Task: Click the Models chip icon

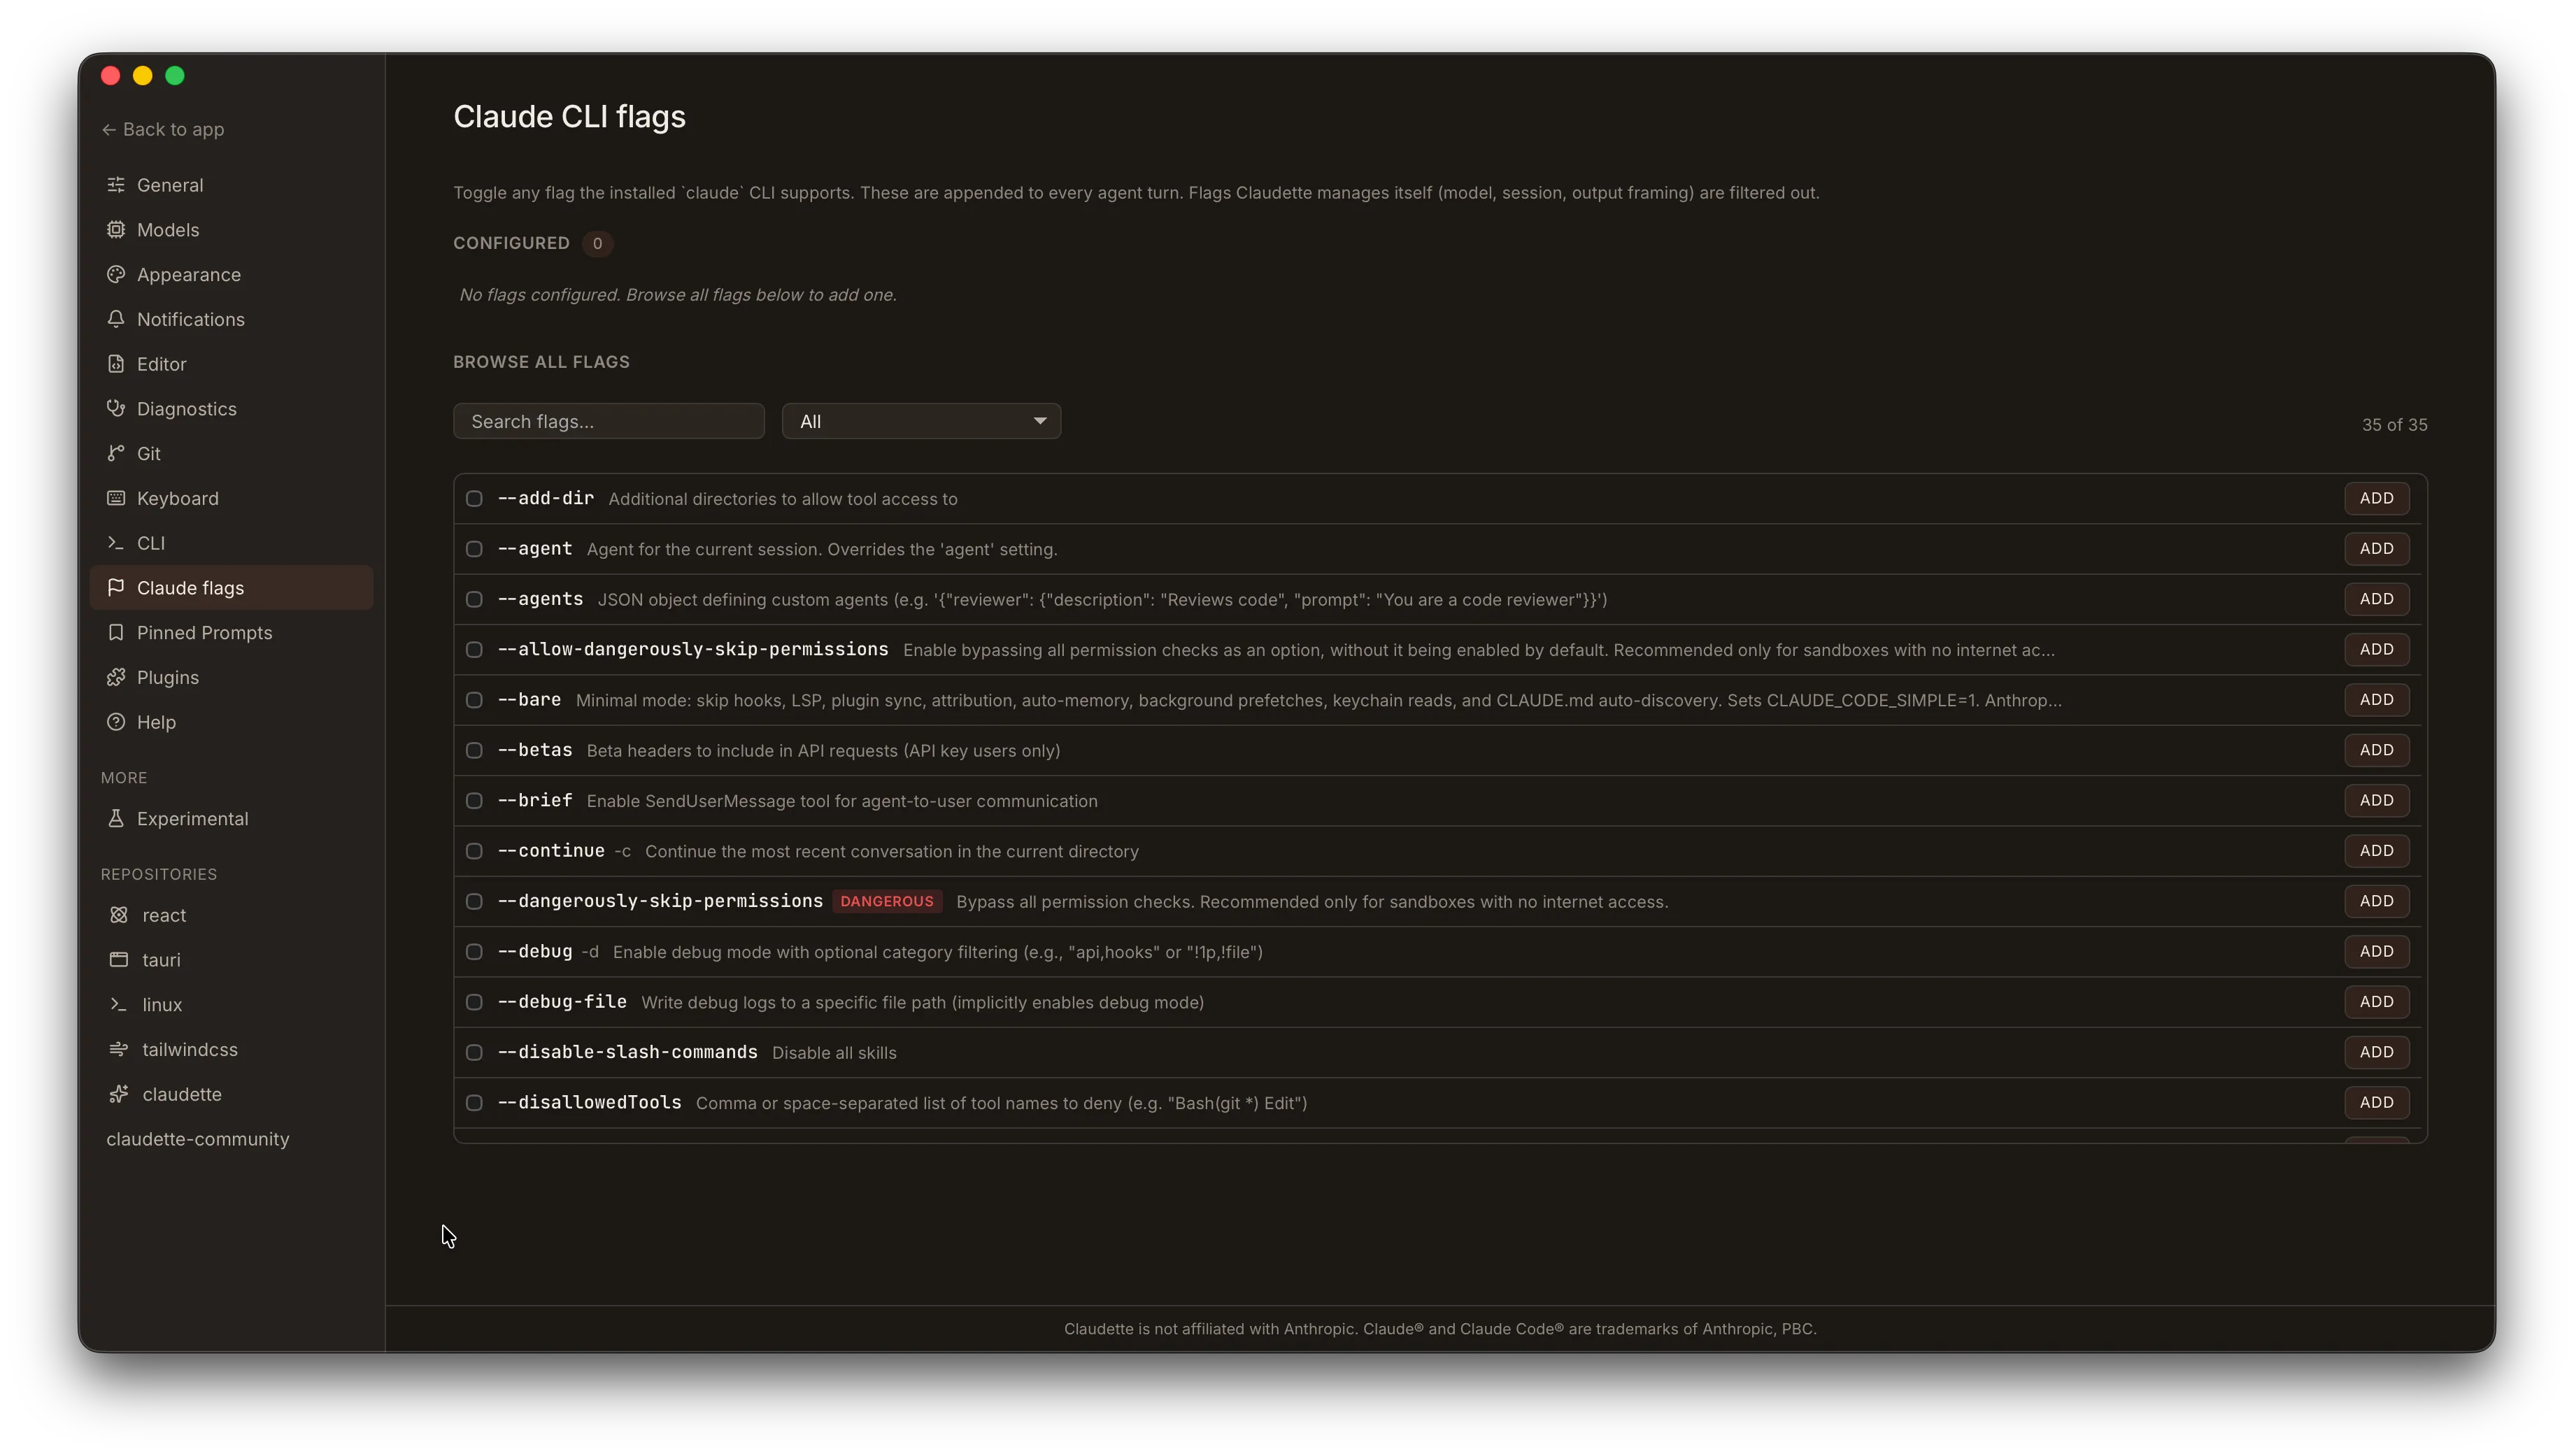Action: [116, 230]
